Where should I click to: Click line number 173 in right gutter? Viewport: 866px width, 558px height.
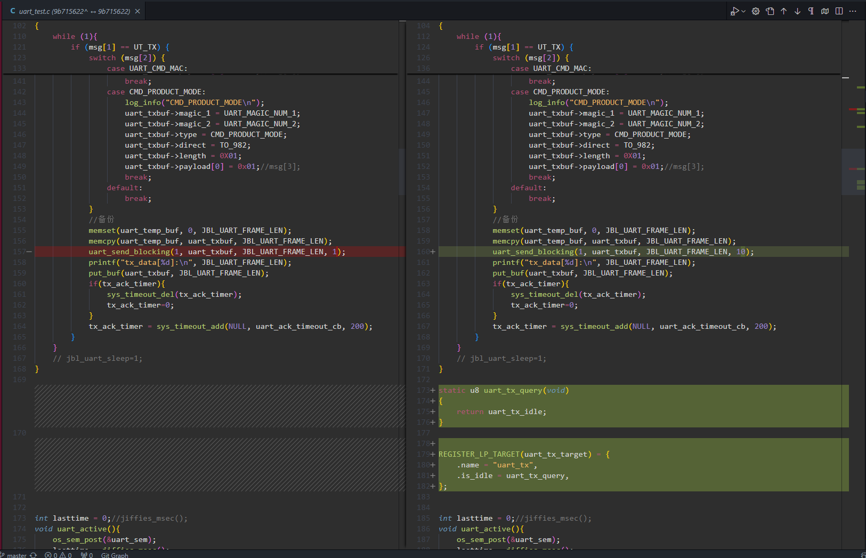(423, 390)
